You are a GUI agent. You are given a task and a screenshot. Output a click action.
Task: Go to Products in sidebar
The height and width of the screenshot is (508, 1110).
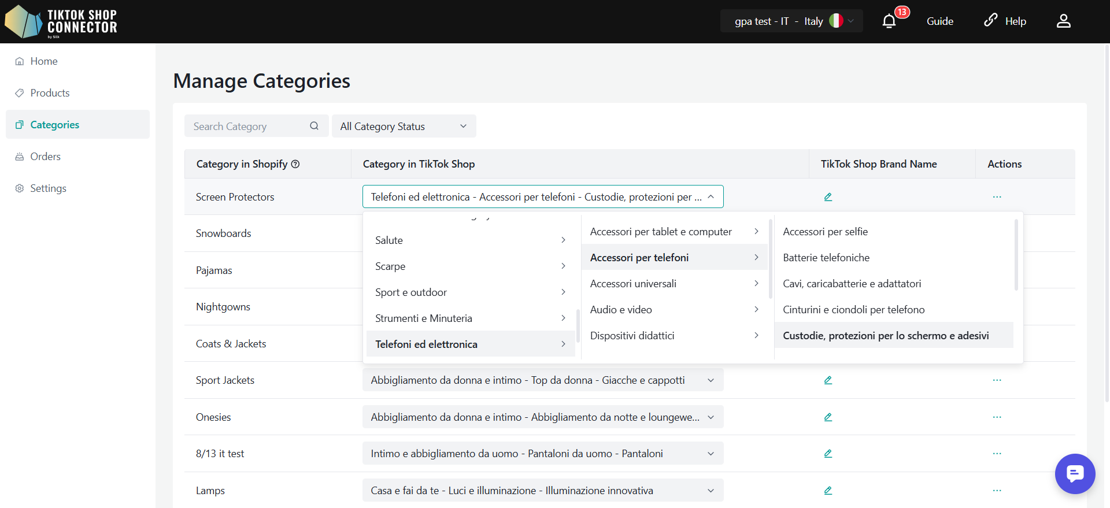pos(77,93)
